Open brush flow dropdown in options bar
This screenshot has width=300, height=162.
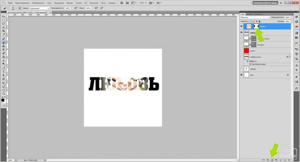tap(92, 8)
